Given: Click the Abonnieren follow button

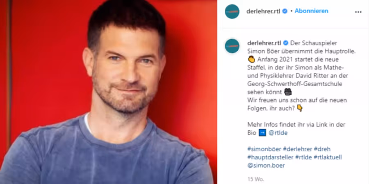Looking at the screenshot, I should [x=311, y=11].
